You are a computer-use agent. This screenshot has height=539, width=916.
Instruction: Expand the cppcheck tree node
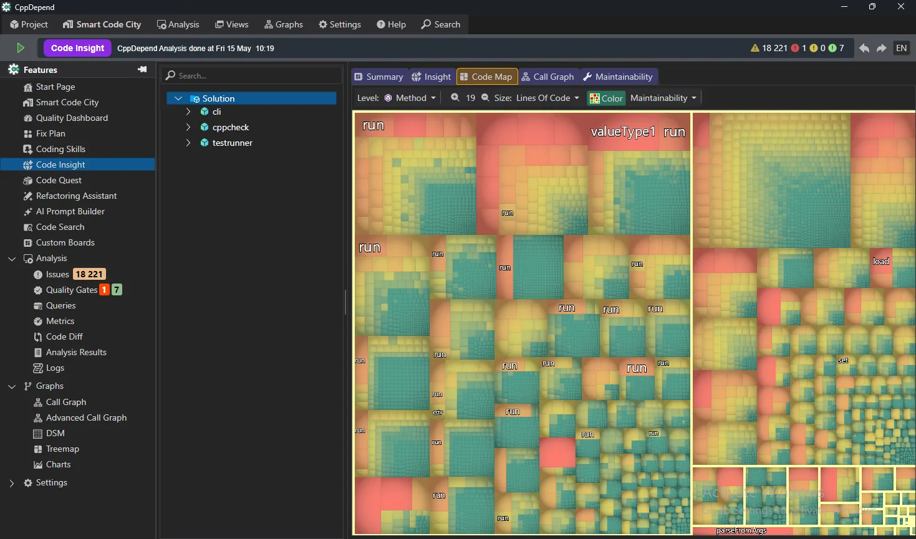(x=188, y=127)
